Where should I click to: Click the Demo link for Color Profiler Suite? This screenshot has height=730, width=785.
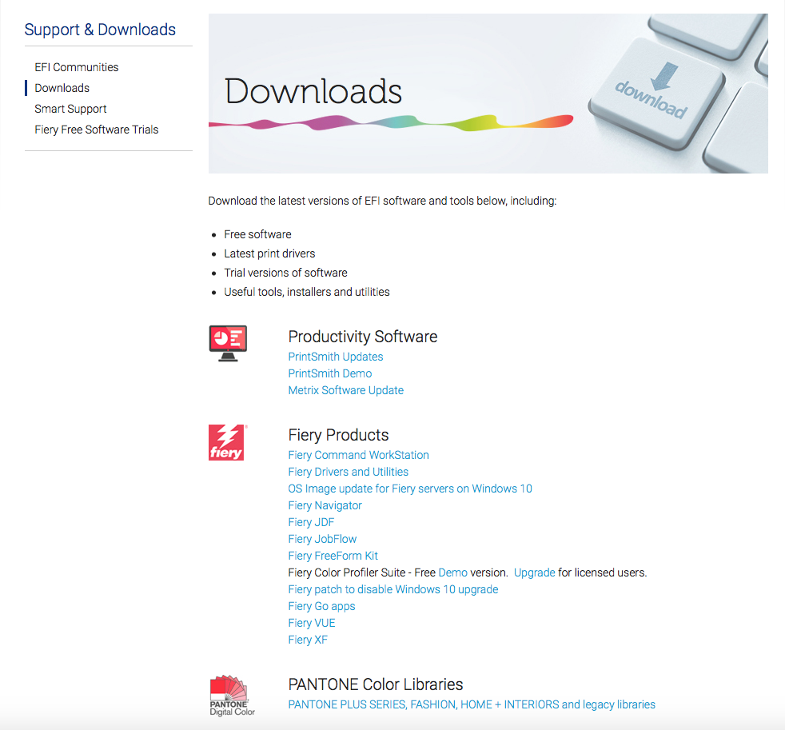click(x=453, y=572)
